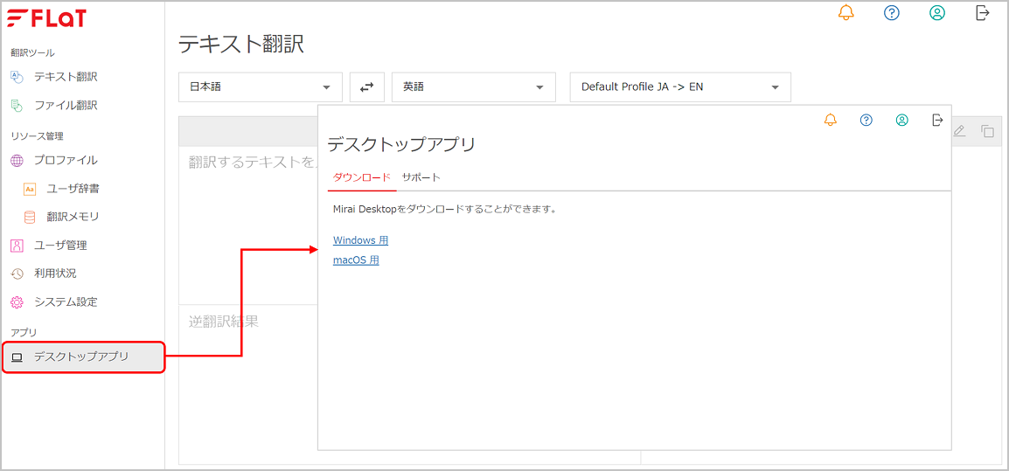The height and width of the screenshot is (471, 1009).
Task: Switch to the サポート tab
Action: tap(421, 177)
